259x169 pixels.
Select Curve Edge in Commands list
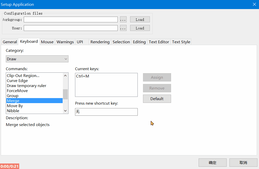point(17,81)
